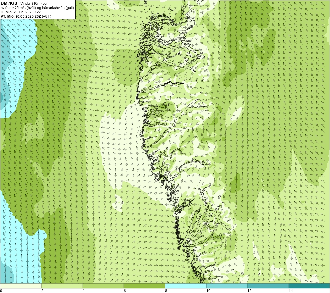Click the legend value 12
This screenshot has height=293, width=330.
[249, 291]
